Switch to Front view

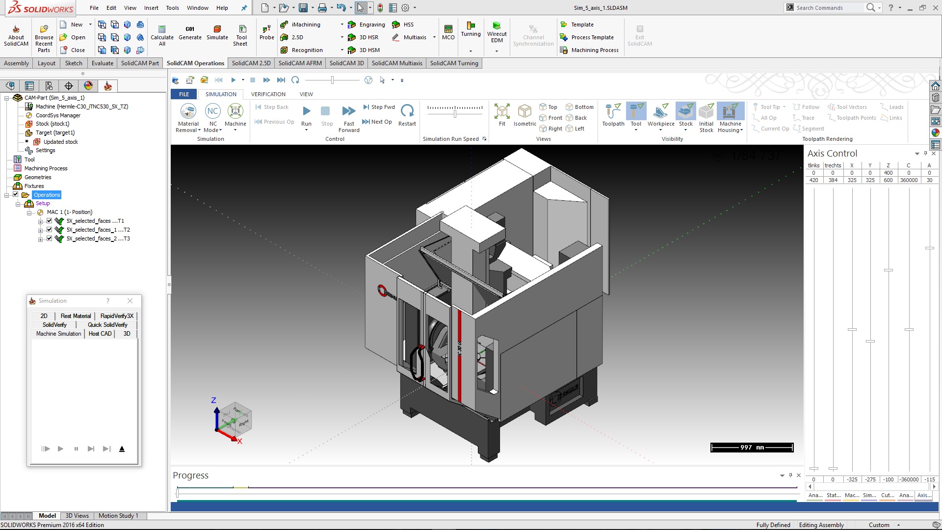550,118
